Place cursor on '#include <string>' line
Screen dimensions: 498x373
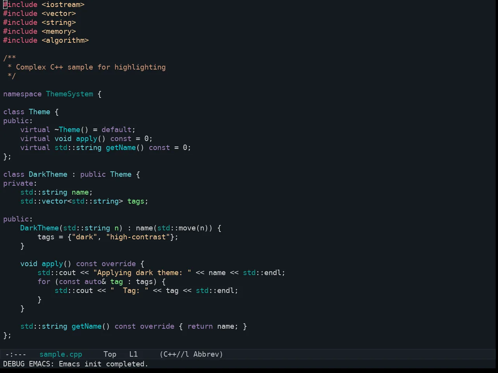pos(40,23)
